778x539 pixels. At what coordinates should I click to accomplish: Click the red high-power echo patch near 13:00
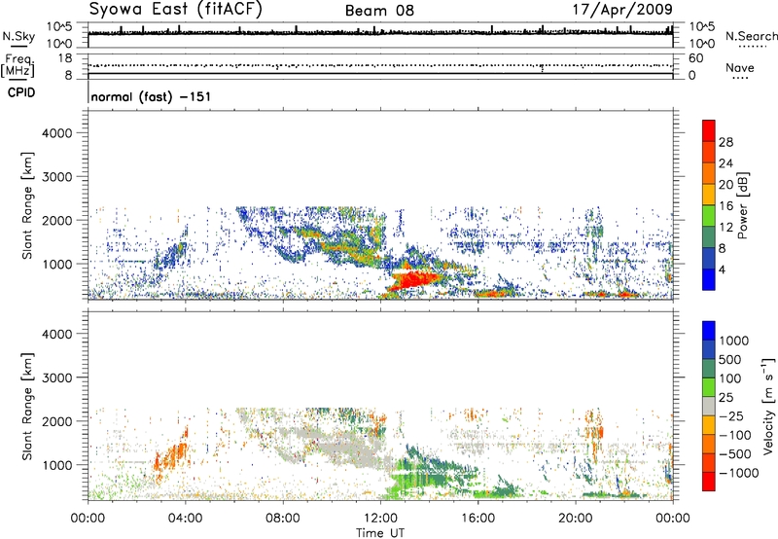[414, 280]
